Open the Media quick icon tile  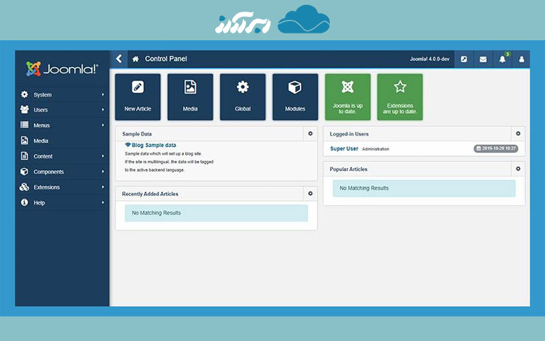coord(190,97)
